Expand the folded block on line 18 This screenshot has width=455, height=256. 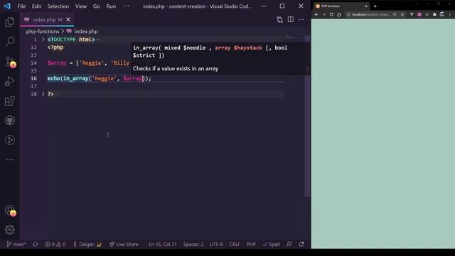(43, 94)
